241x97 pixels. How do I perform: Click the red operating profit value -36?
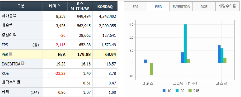click(x=63, y=35)
